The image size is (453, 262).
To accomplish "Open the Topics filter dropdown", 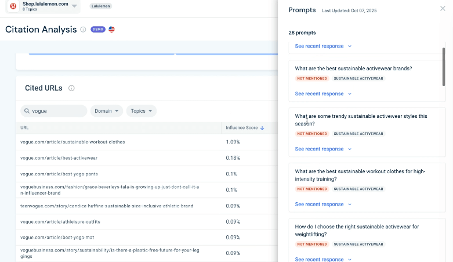I will point(142,111).
